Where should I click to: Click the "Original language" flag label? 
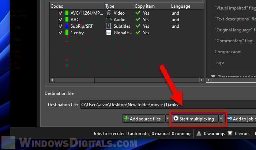point(235,30)
